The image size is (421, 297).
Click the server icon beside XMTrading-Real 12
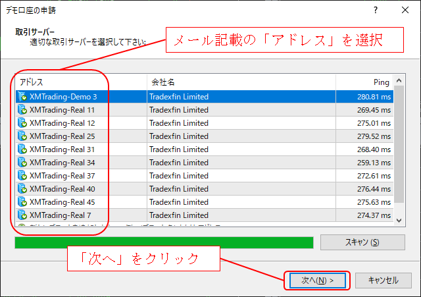click(x=22, y=123)
